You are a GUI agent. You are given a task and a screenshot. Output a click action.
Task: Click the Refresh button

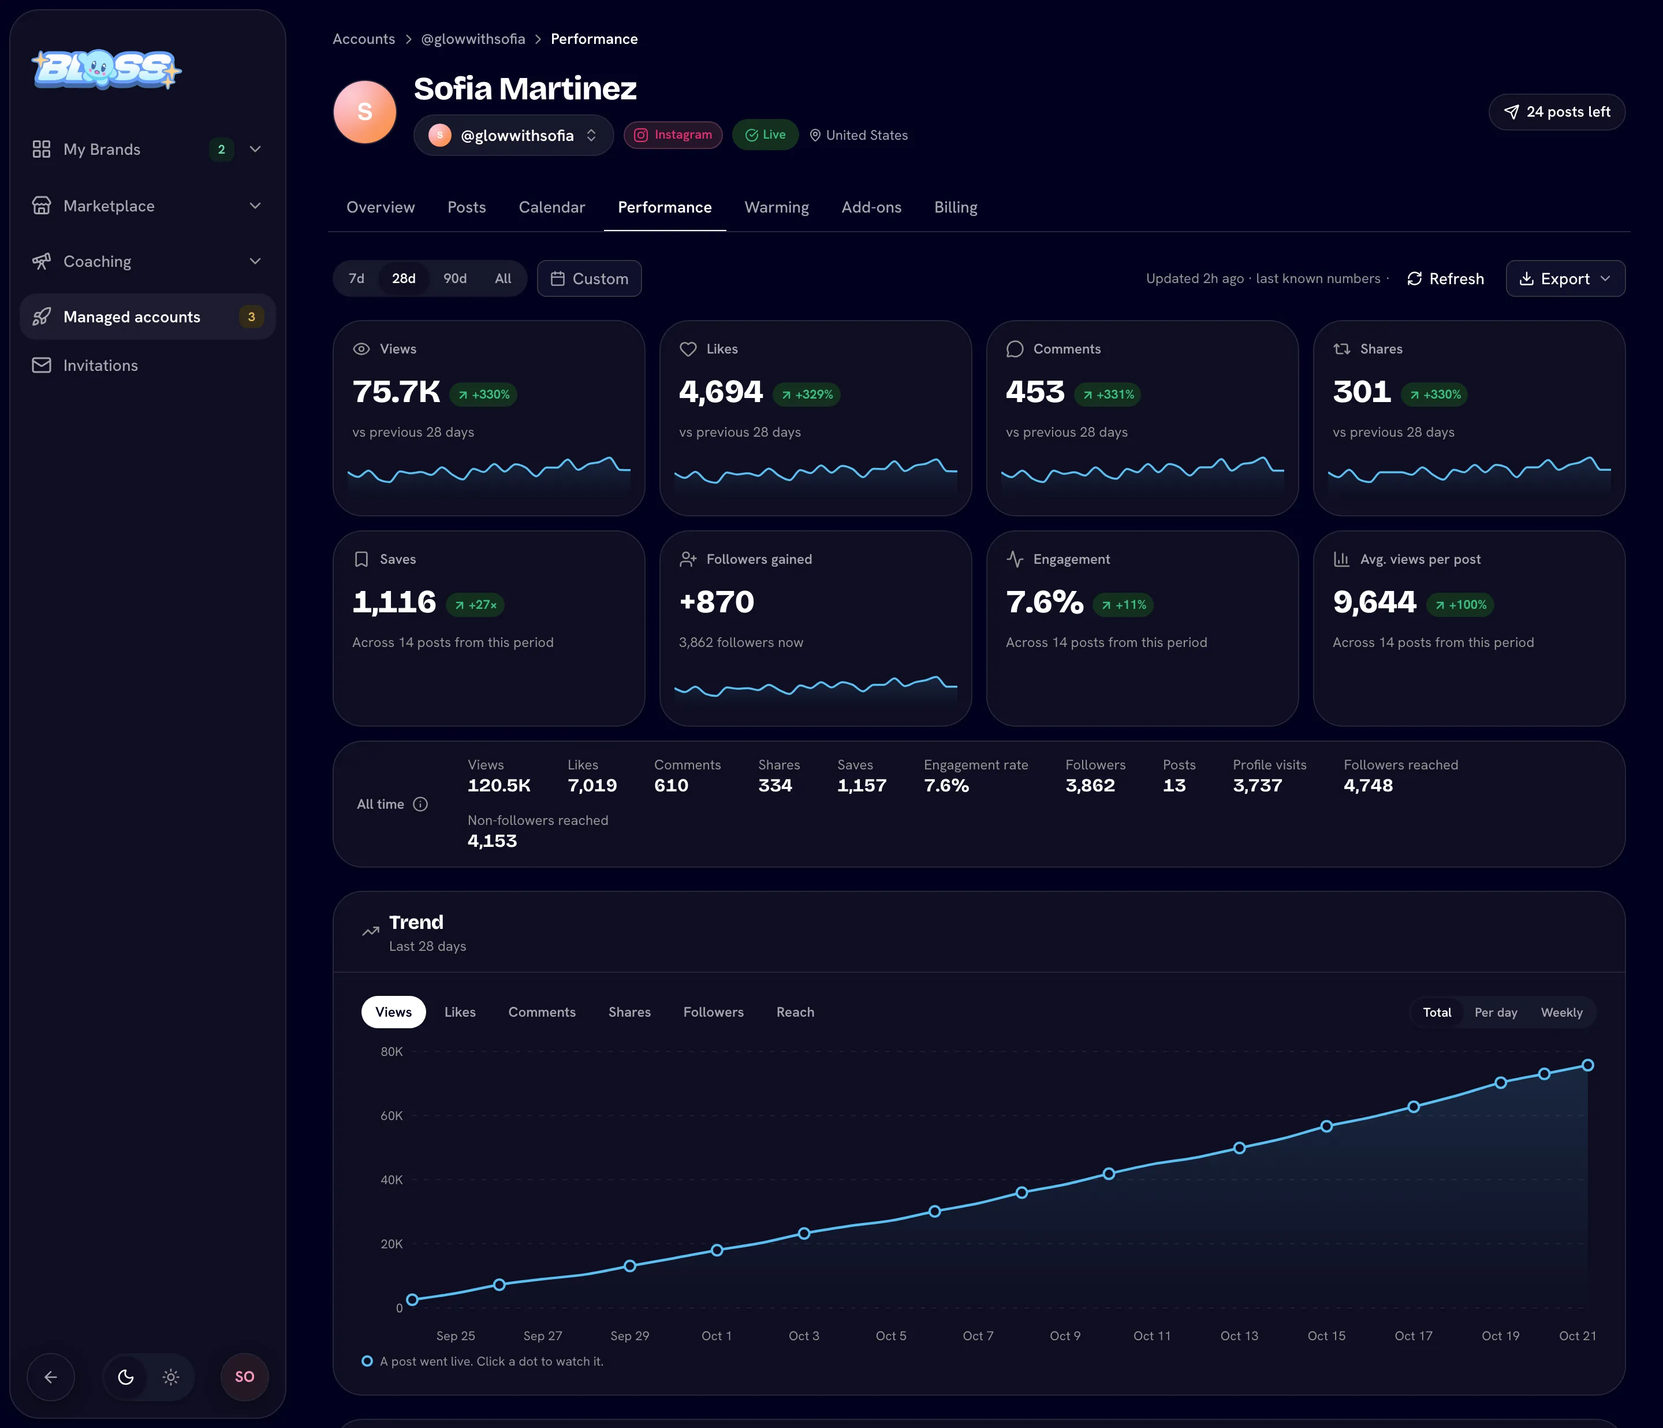coord(1445,278)
